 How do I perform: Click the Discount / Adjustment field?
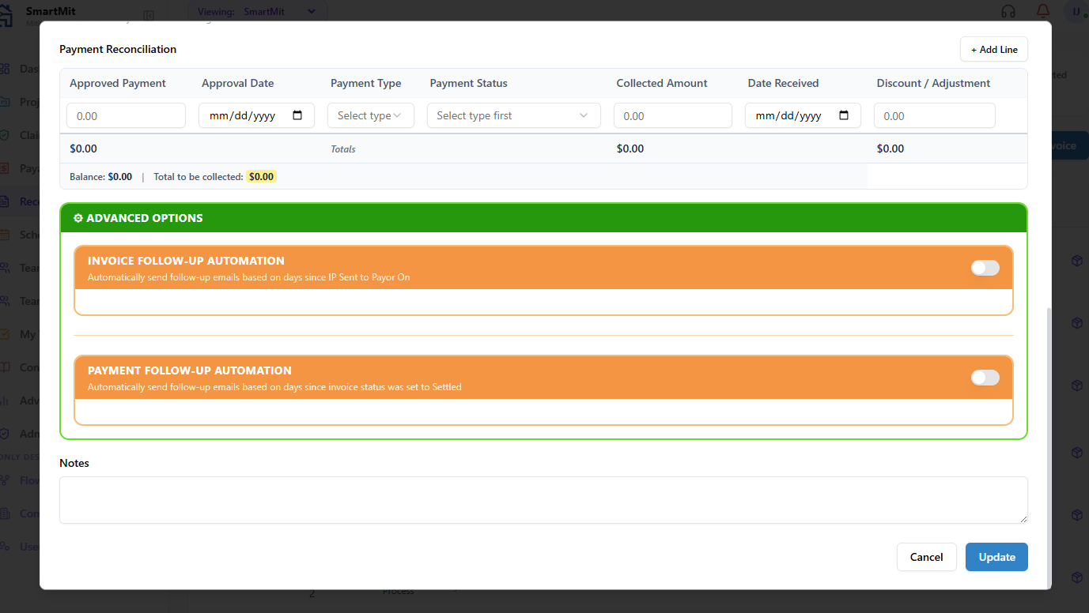click(935, 115)
